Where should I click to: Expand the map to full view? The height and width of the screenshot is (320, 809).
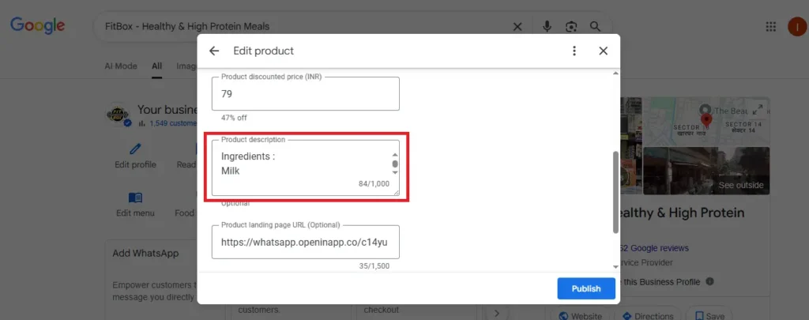(x=758, y=109)
